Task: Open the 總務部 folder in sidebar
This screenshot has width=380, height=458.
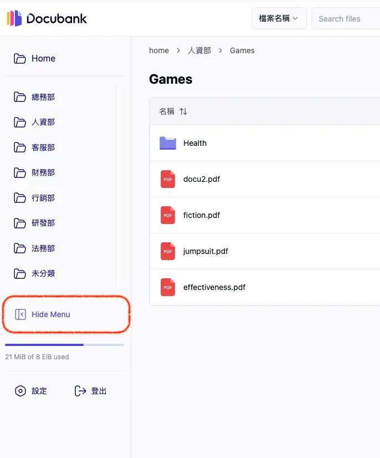Action: [x=43, y=97]
